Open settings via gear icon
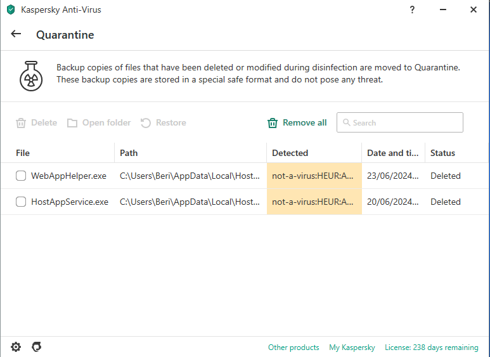The image size is (490, 357). coord(16,347)
